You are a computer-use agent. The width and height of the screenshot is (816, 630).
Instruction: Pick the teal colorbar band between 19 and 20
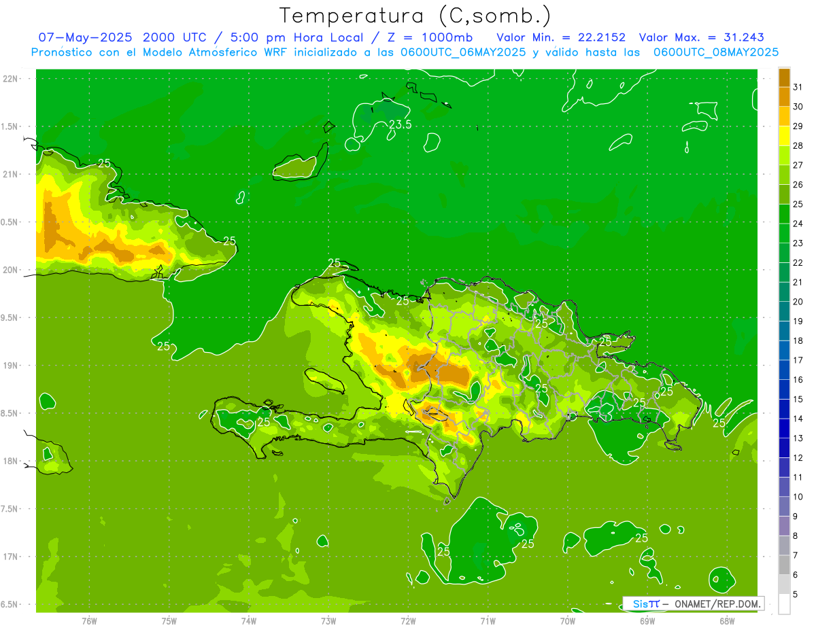[x=784, y=311]
